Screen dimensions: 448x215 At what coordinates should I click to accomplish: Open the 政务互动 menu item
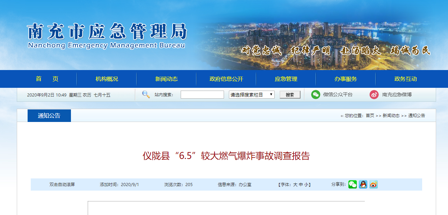[405, 79]
